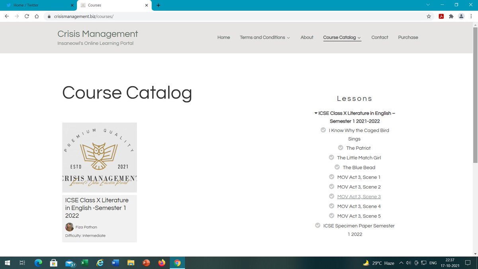The height and width of the screenshot is (269, 478).
Task: Click check mark beside MOV Act 3, Scene 5
Action: pos(331,216)
